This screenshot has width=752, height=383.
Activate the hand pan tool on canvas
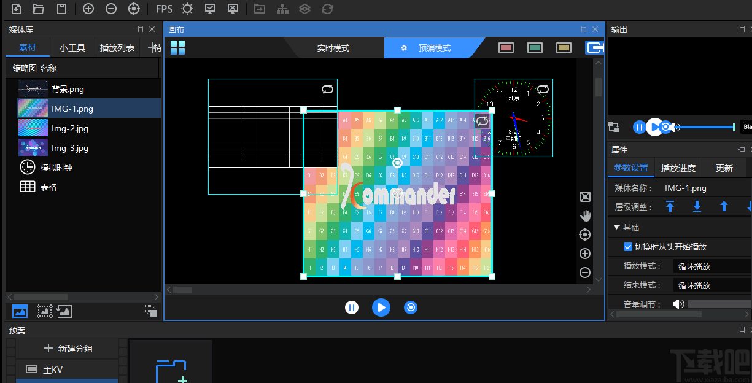point(585,215)
